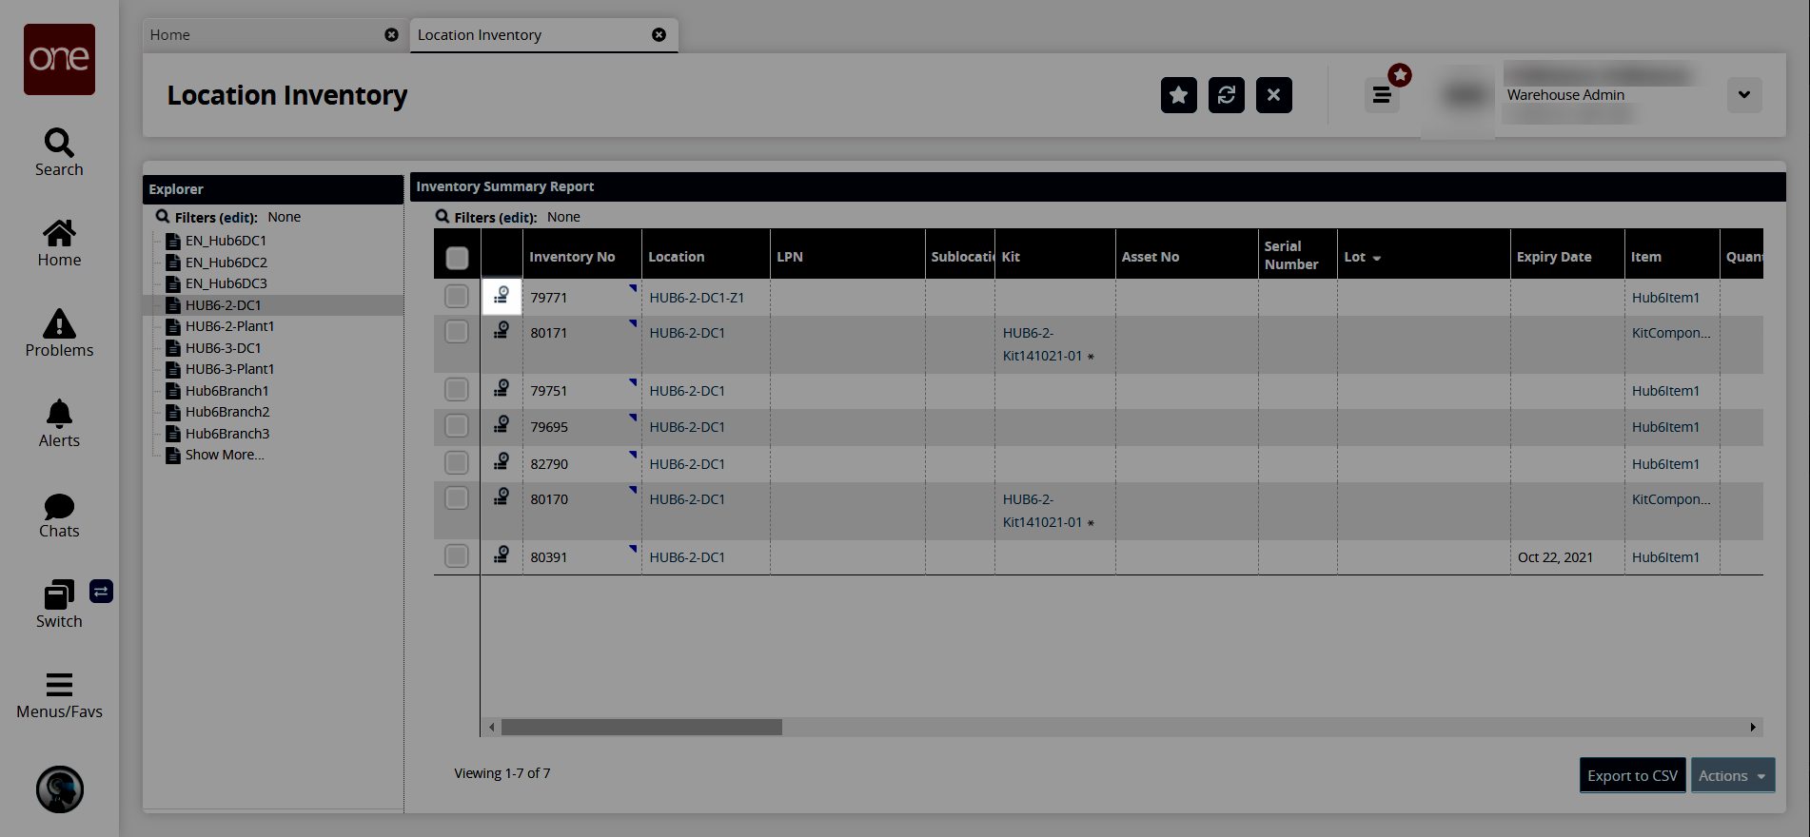The width and height of the screenshot is (1810, 837).
Task: Select Hub6Branch1 in Explorer
Action: [226, 391]
